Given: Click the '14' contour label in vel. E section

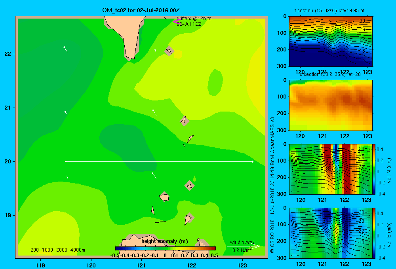Looking at the screenshot, I should click(298, 246).
